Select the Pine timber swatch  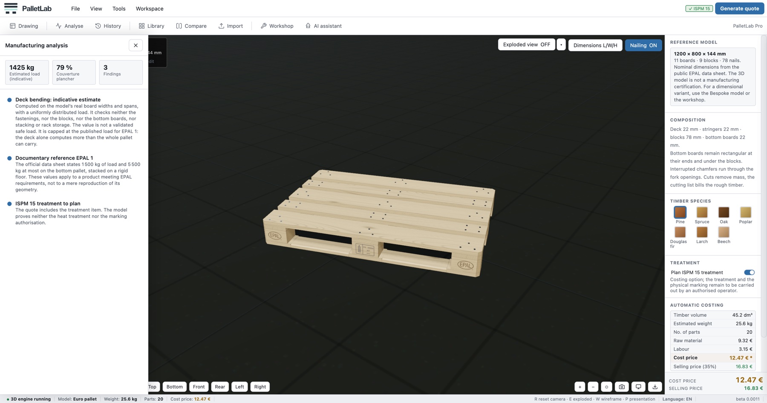click(x=680, y=212)
